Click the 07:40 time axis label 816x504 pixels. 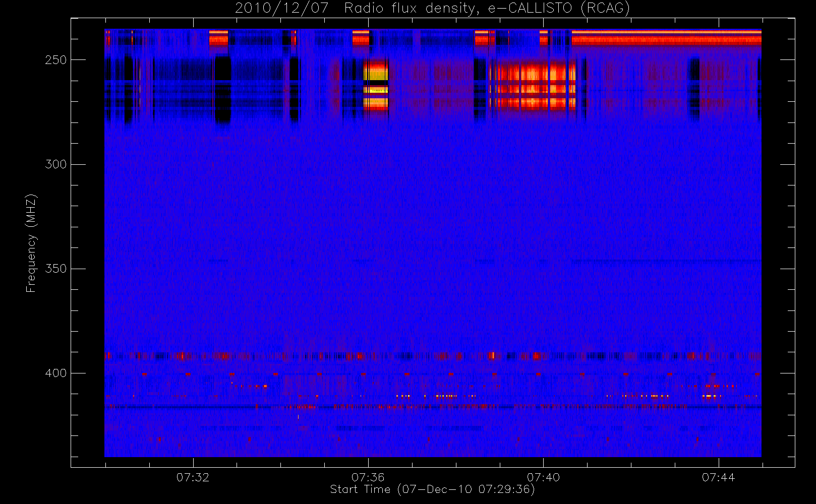543,477
